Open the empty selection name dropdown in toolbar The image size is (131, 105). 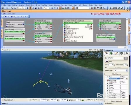(89, 8)
